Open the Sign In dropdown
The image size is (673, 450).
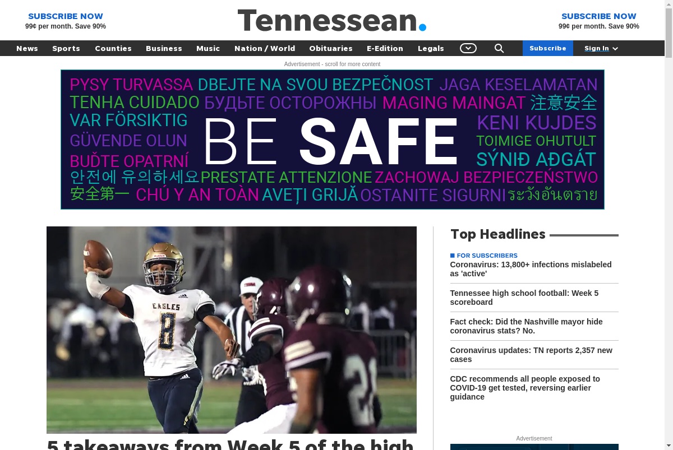point(601,48)
